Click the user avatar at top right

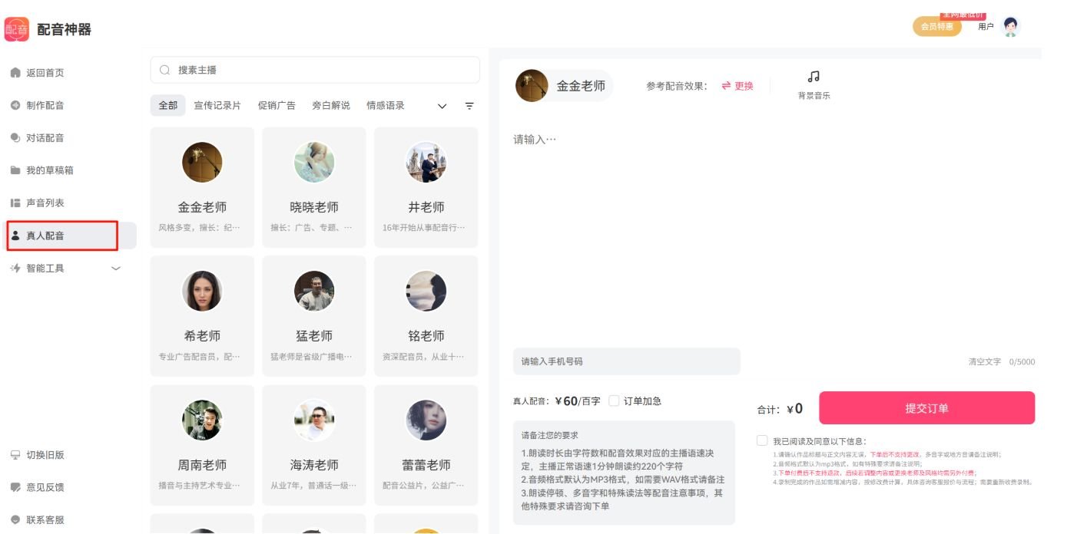tap(1011, 27)
